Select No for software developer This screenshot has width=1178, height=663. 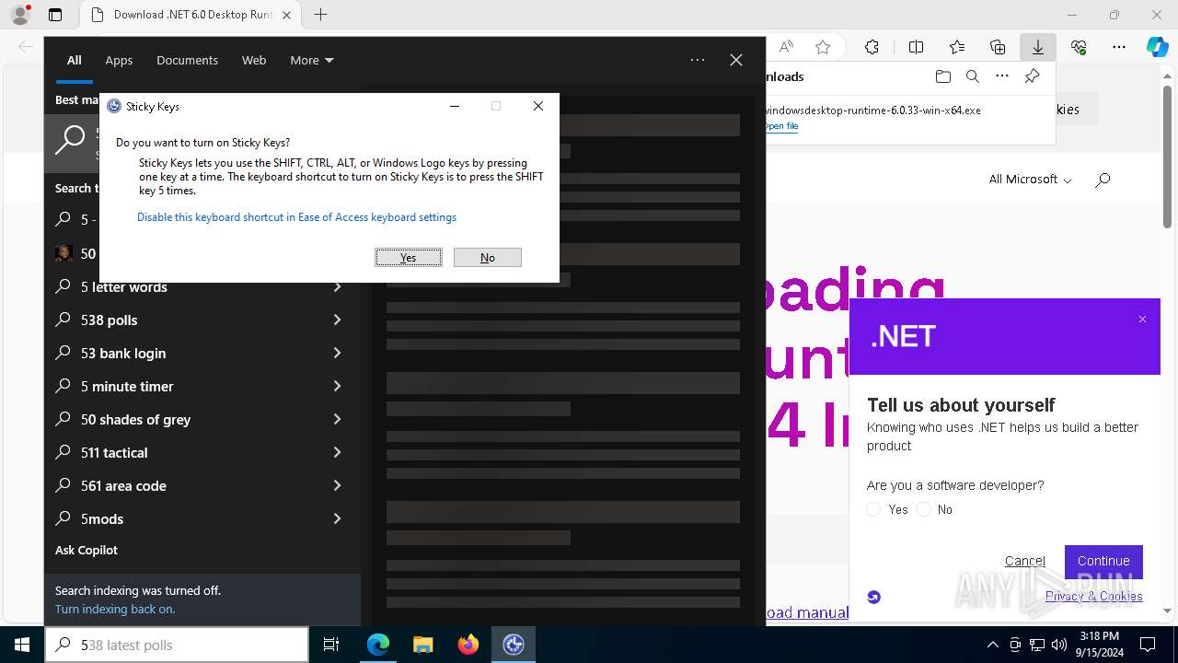point(924,509)
